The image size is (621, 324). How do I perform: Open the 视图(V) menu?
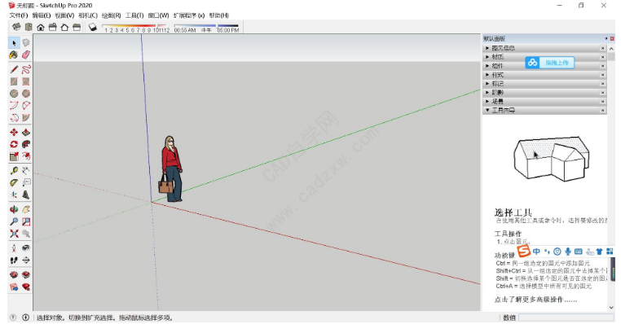(x=64, y=15)
